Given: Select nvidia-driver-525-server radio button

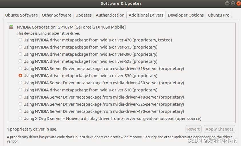Looking at the screenshot, I should pos(20,104).
